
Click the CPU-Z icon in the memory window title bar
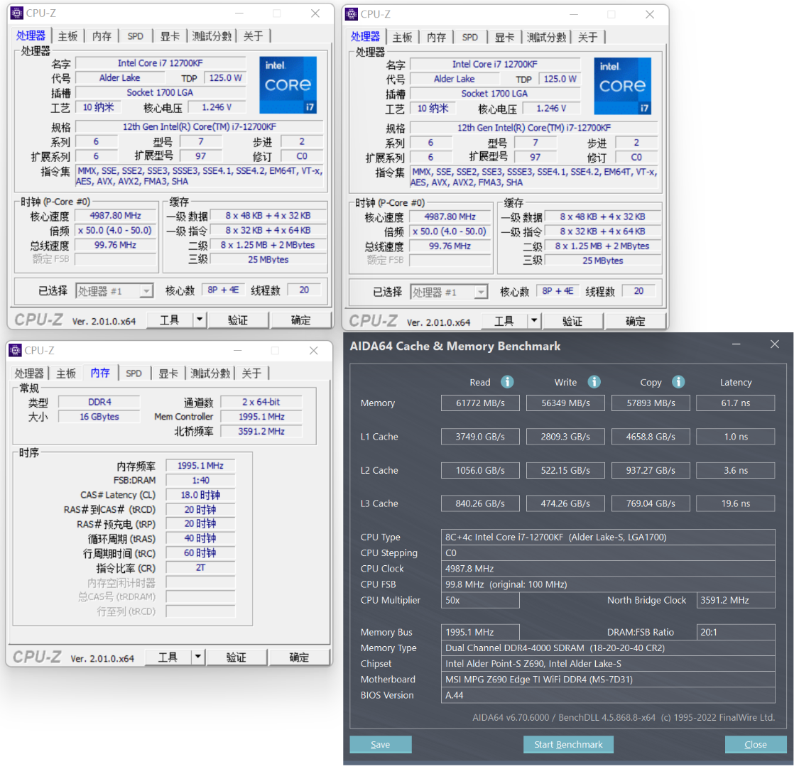[14, 349]
